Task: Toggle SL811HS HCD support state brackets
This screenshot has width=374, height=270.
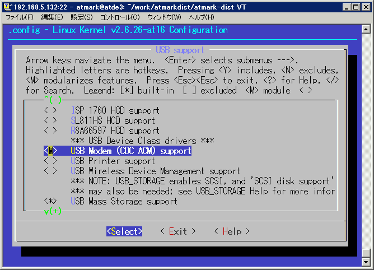Action: click(50, 120)
